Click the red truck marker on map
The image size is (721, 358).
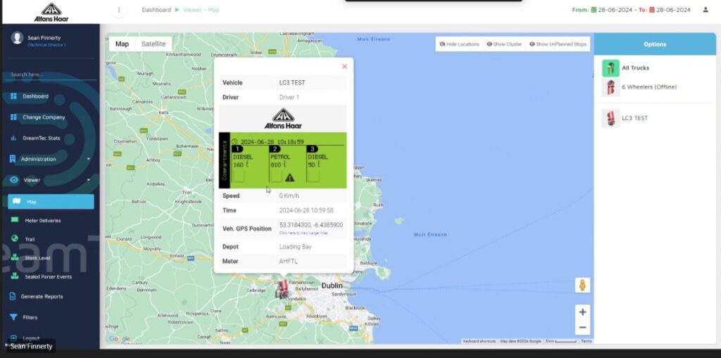[282, 290]
